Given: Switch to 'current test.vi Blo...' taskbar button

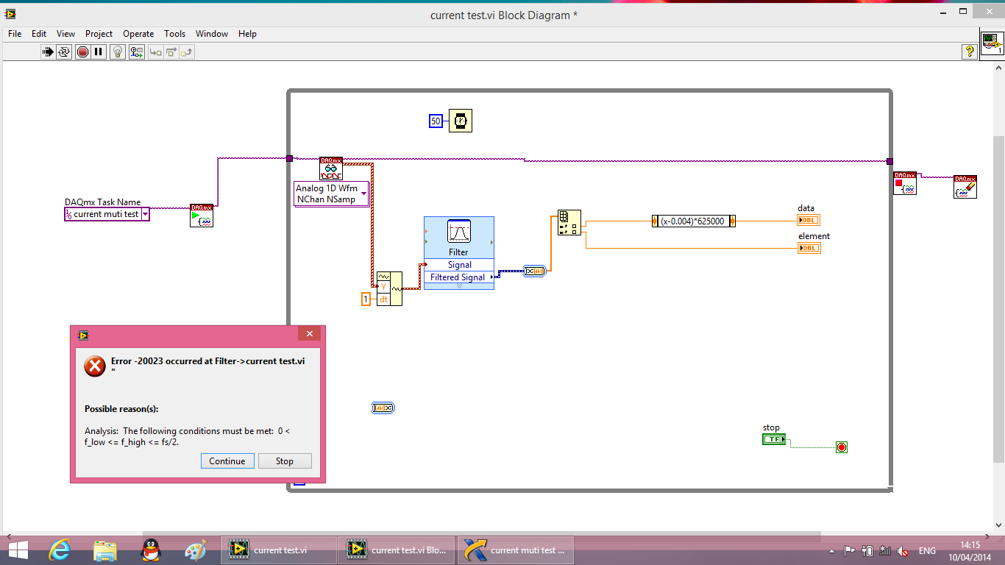Looking at the screenshot, I should [x=397, y=550].
